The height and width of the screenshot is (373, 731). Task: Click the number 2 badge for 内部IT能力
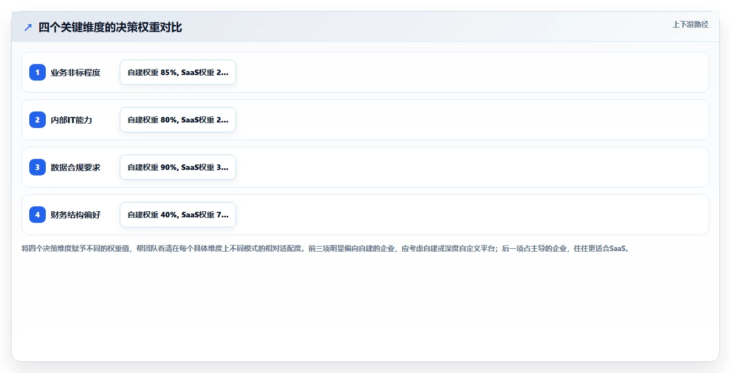38,120
